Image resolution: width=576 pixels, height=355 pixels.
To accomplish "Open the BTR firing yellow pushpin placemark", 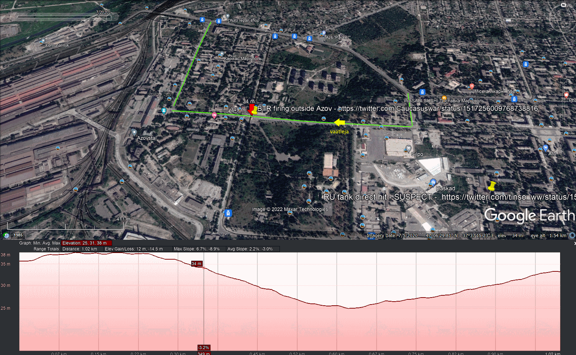I will point(254,110).
